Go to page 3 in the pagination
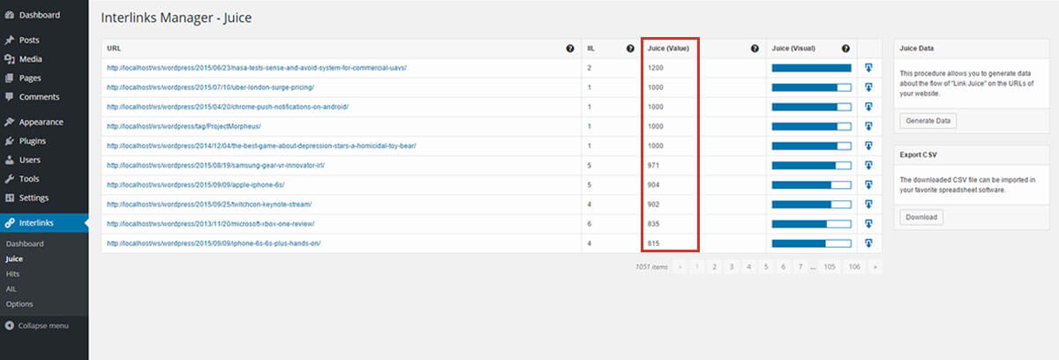This screenshot has height=360, width=1059. 731,266
